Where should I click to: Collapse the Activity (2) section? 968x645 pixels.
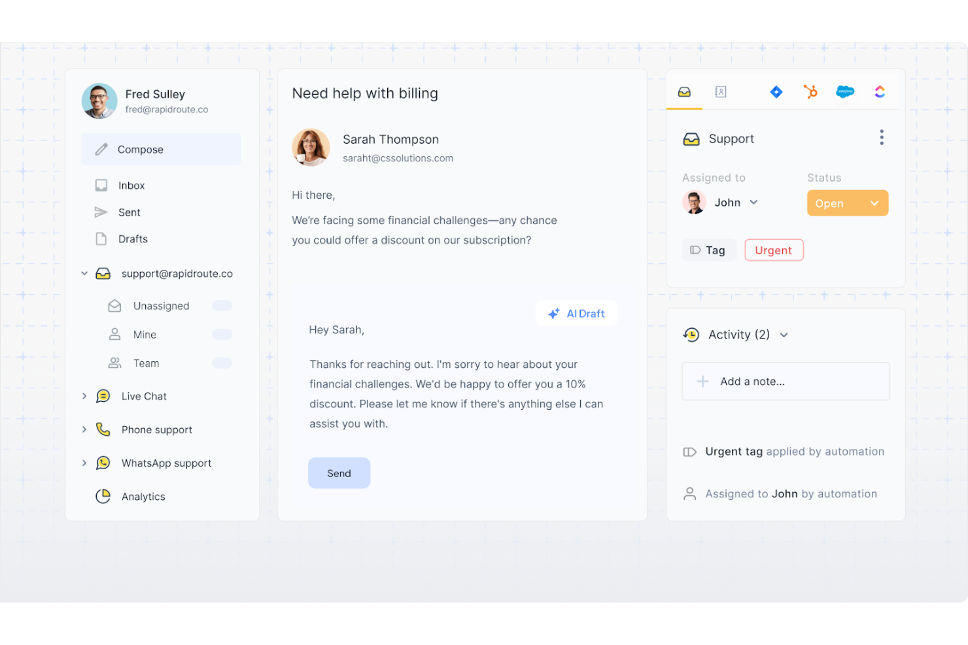[x=784, y=335]
